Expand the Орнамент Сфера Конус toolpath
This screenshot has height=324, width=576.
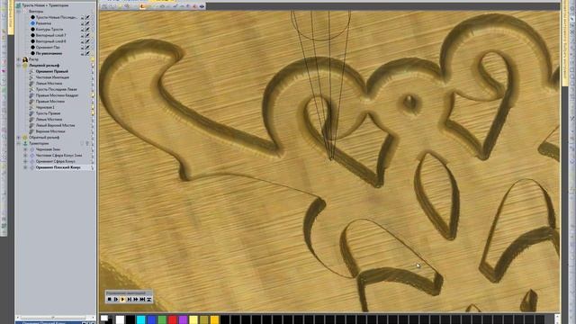tap(25, 161)
